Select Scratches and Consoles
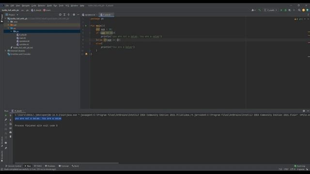 [19, 54]
